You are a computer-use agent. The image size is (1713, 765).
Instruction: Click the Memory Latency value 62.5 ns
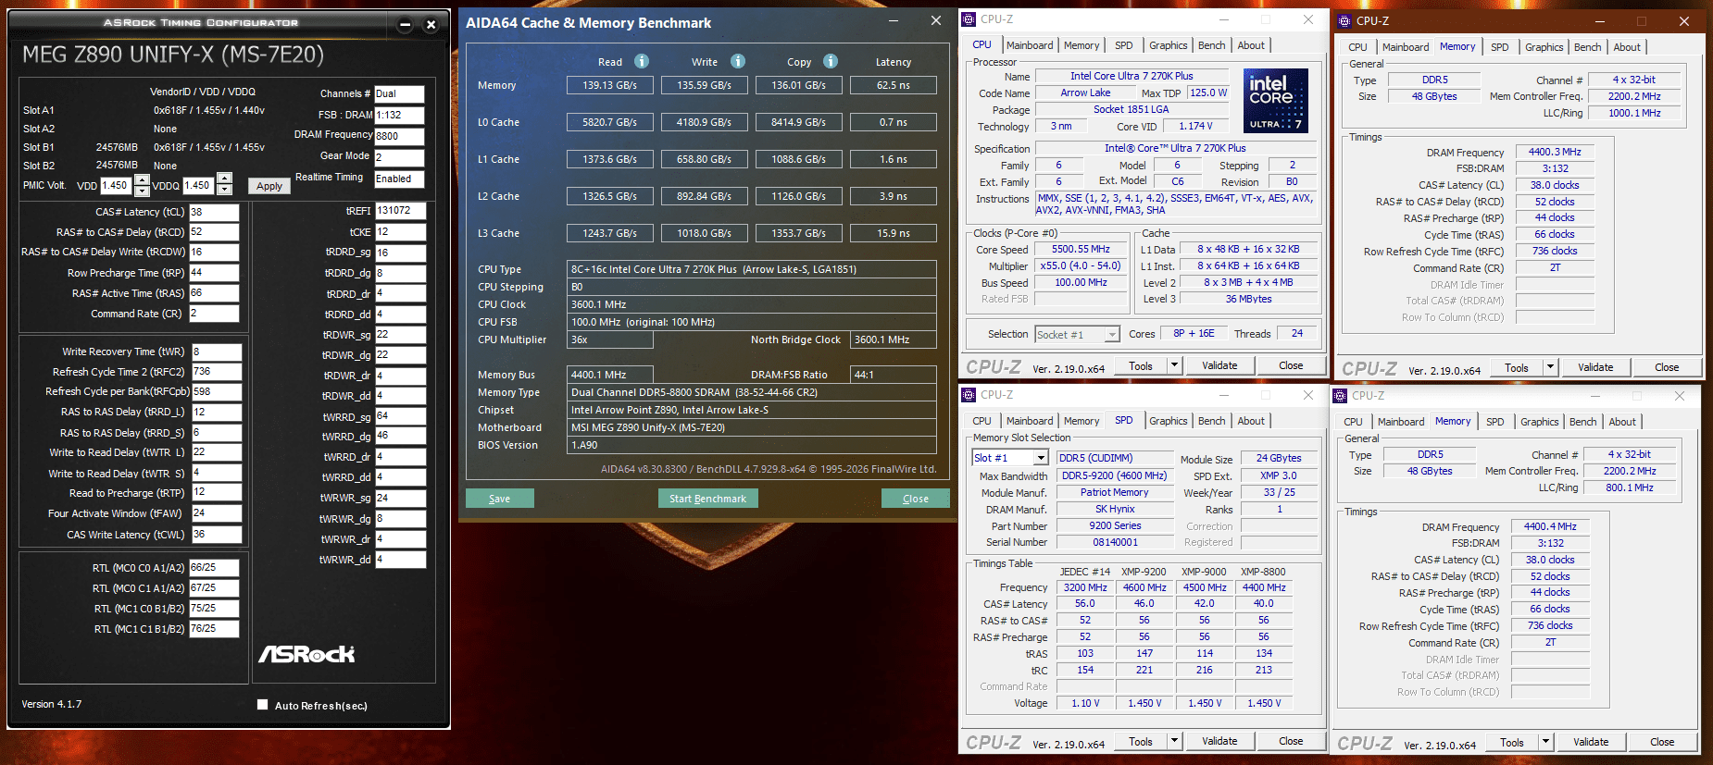(893, 85)
